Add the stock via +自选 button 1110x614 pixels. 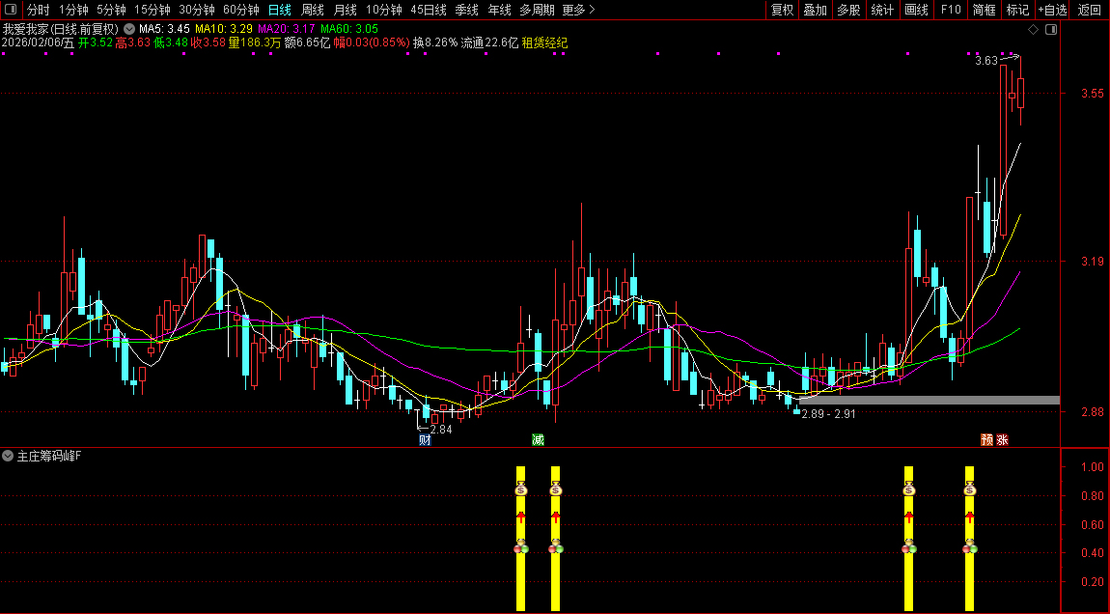[1052, 10]
